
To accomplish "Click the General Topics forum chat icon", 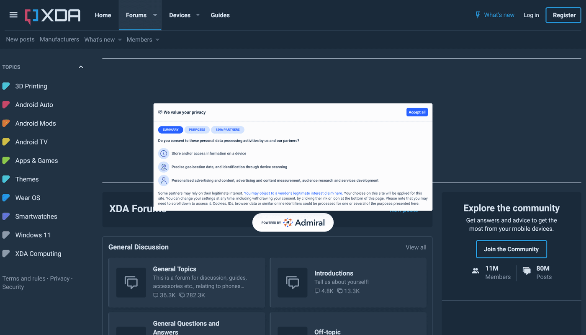I will coord(131,283).
